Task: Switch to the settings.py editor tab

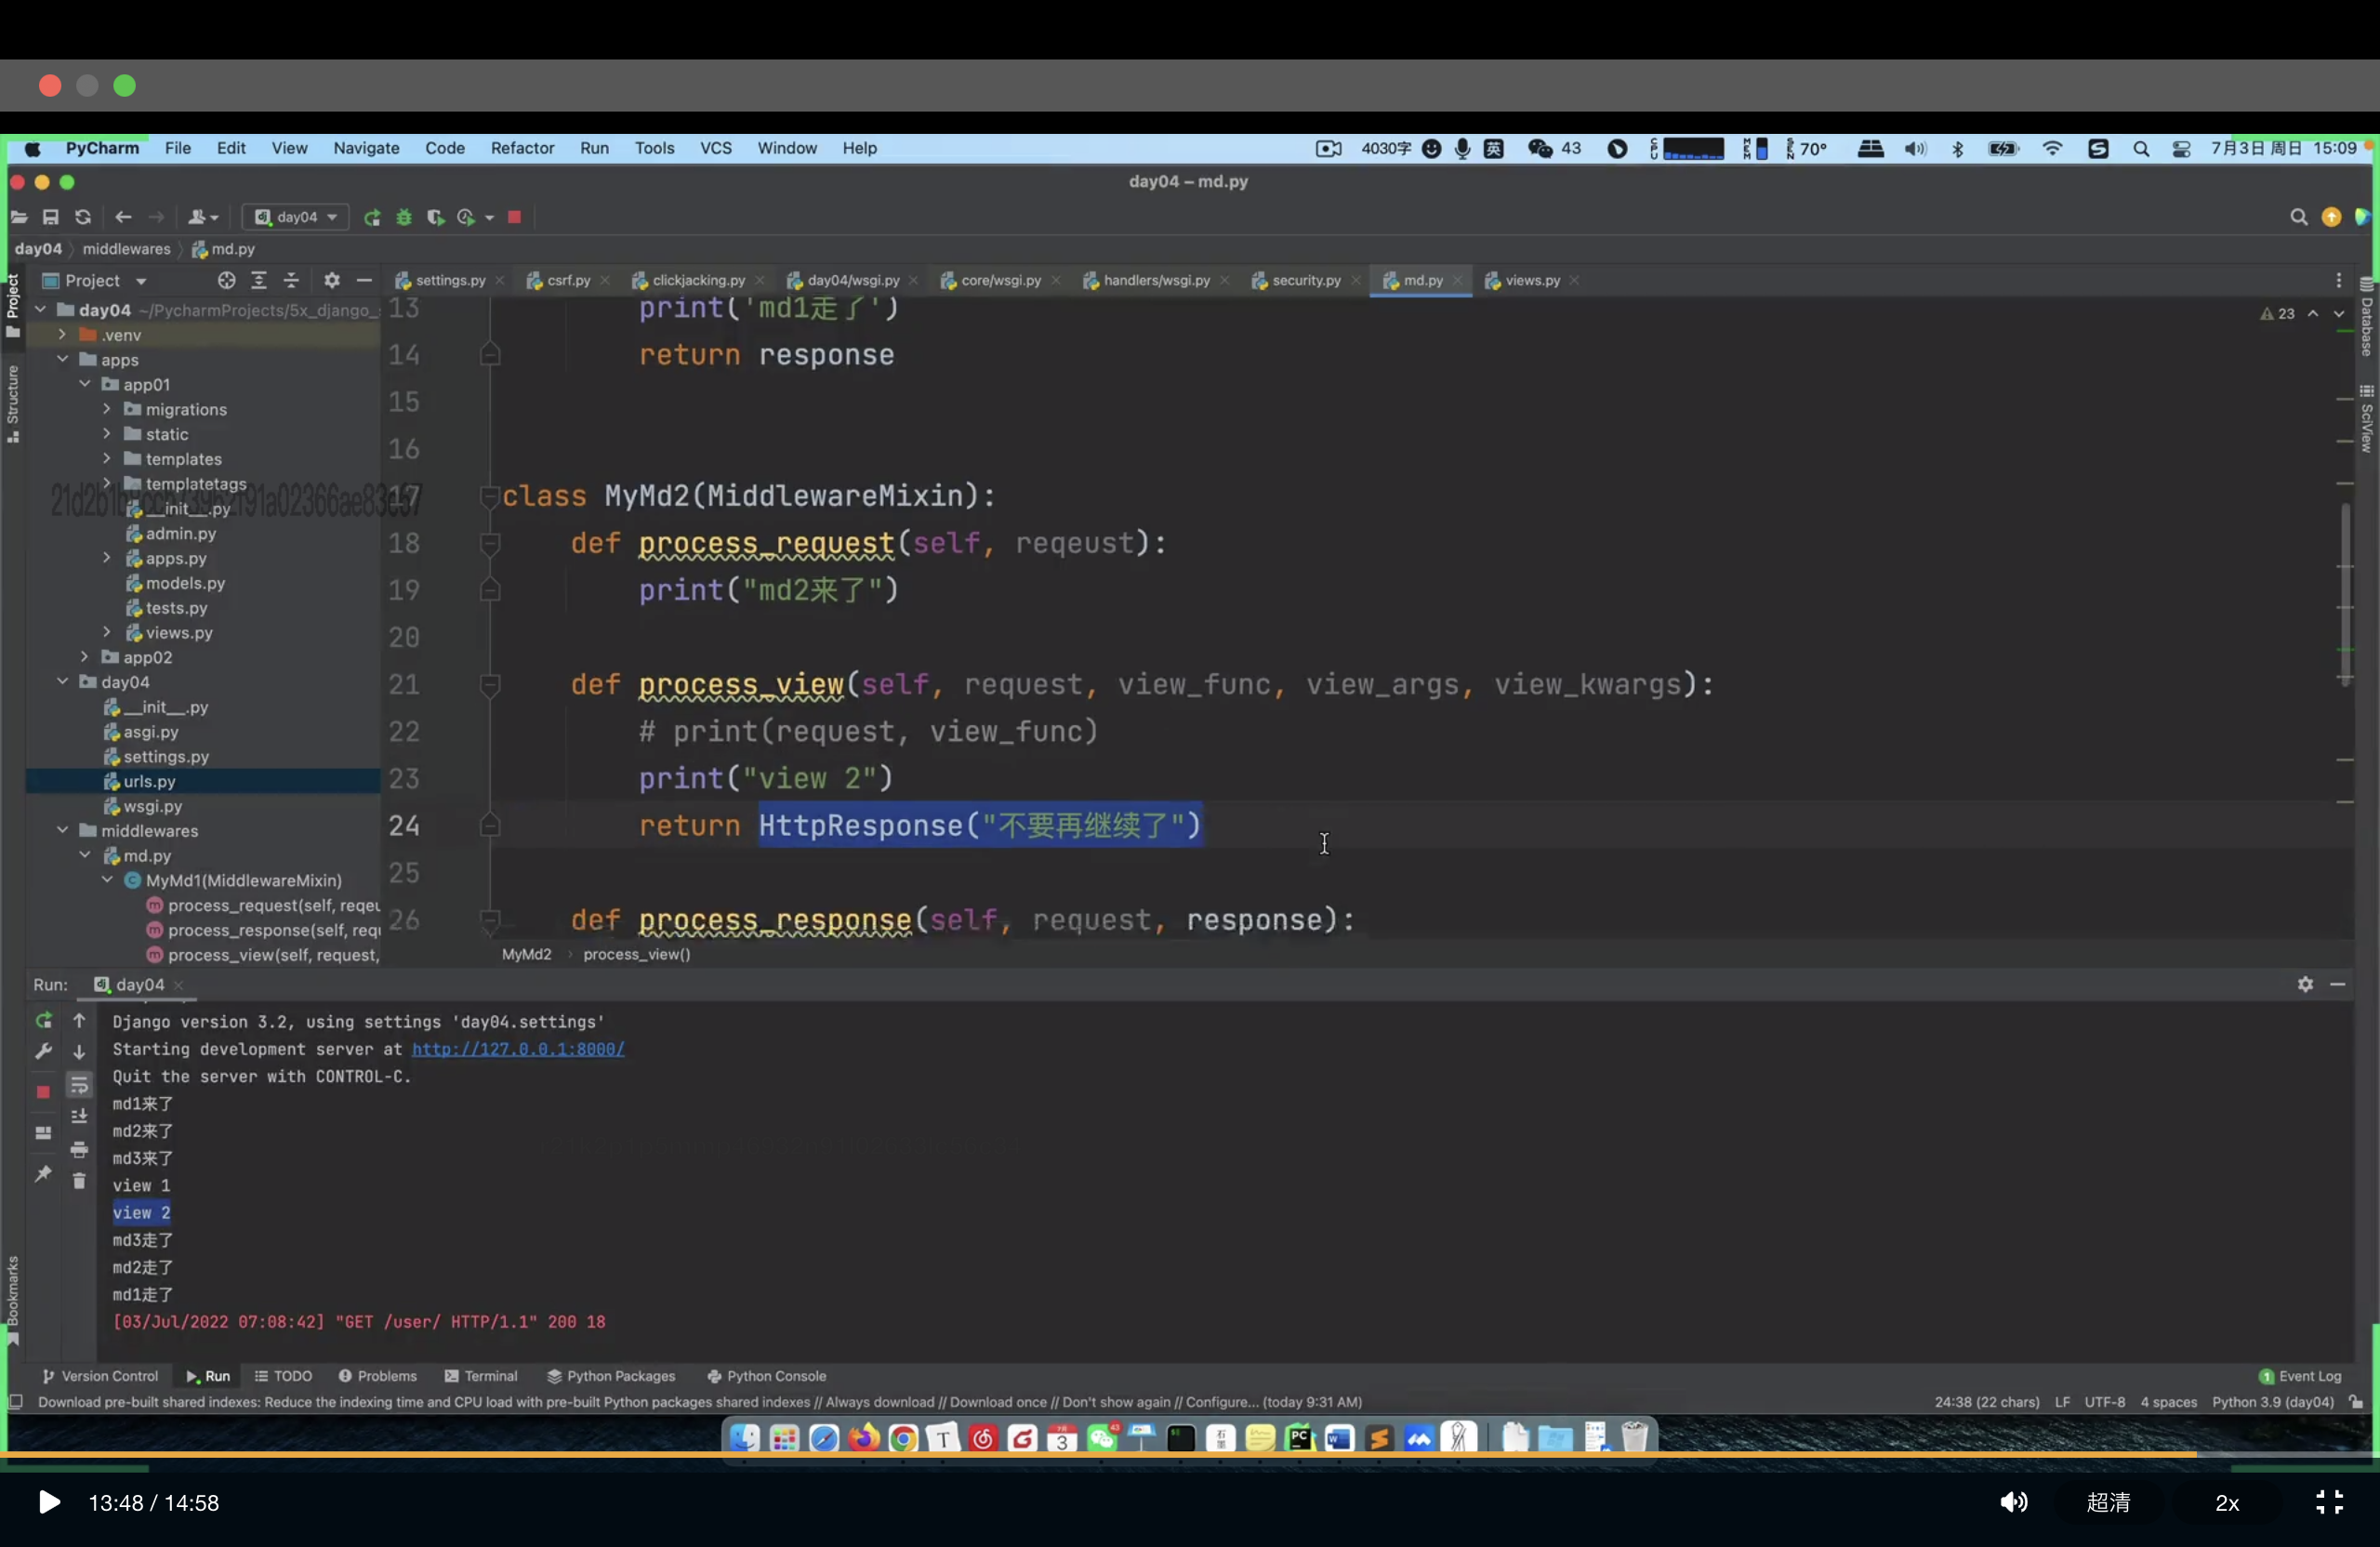Action: [450, 281]
